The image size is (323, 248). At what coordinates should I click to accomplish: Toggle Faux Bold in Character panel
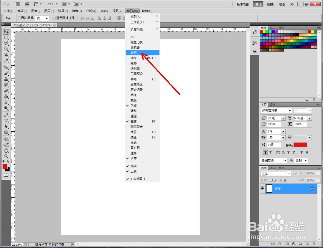(x=265, y=153)
